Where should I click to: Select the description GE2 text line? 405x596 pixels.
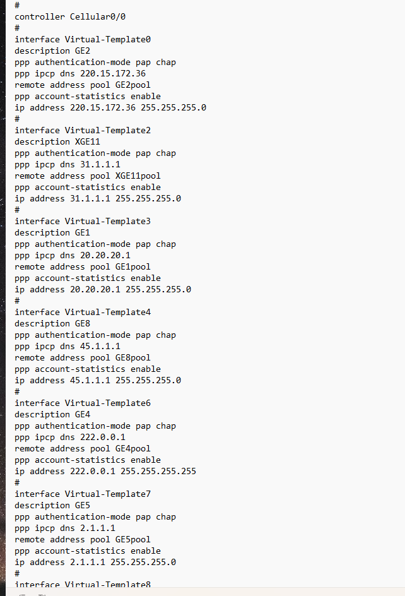tap(52, 51)
